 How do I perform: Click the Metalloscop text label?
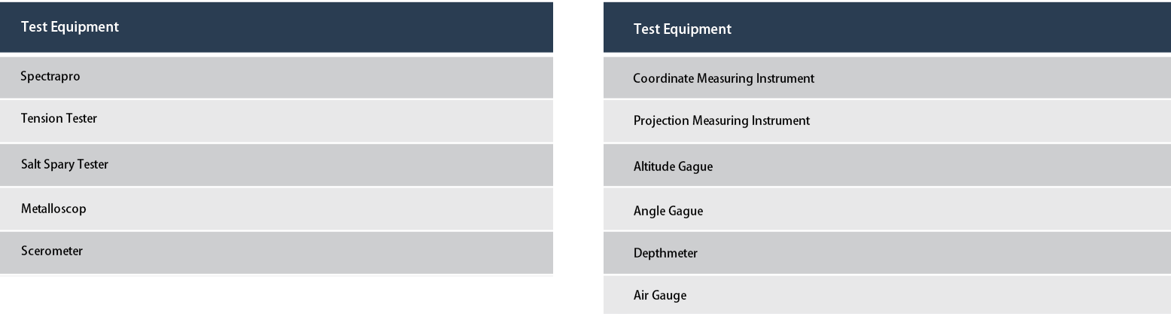click(53, 209)
